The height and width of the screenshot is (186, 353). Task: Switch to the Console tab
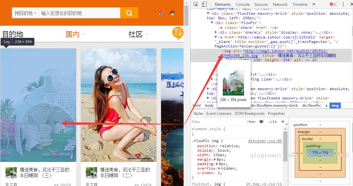click(x=242, y=4)
